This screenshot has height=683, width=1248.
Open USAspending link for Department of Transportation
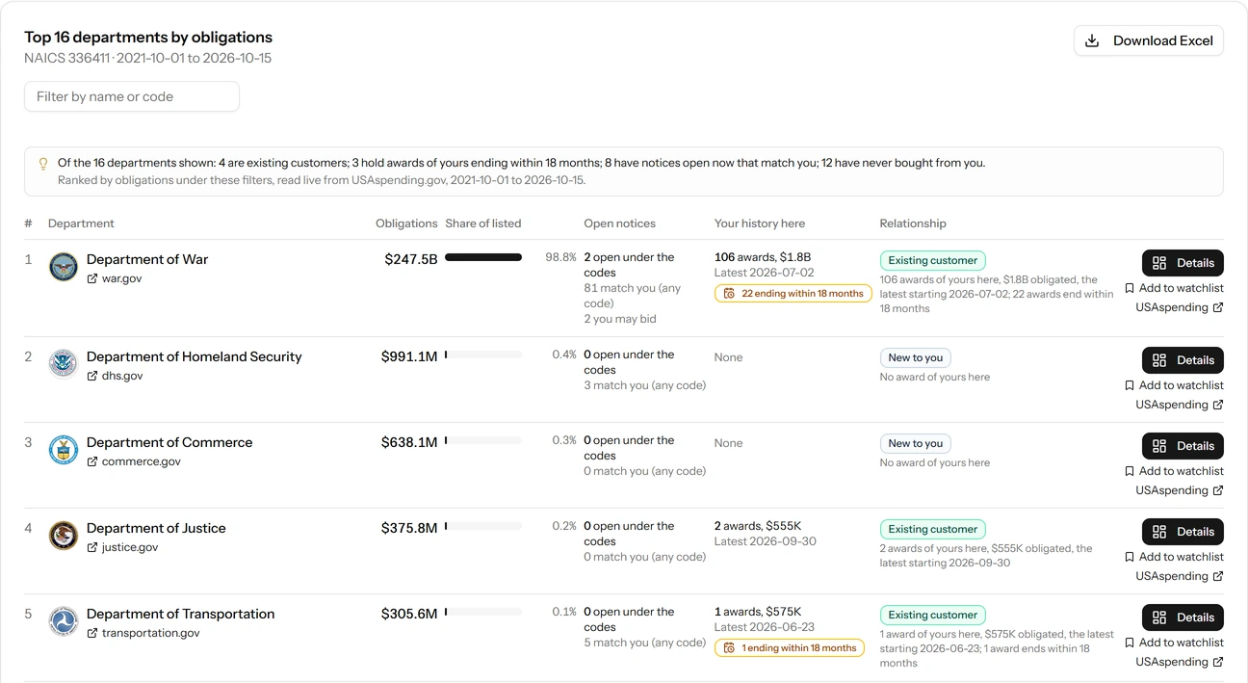(1180, 662)
